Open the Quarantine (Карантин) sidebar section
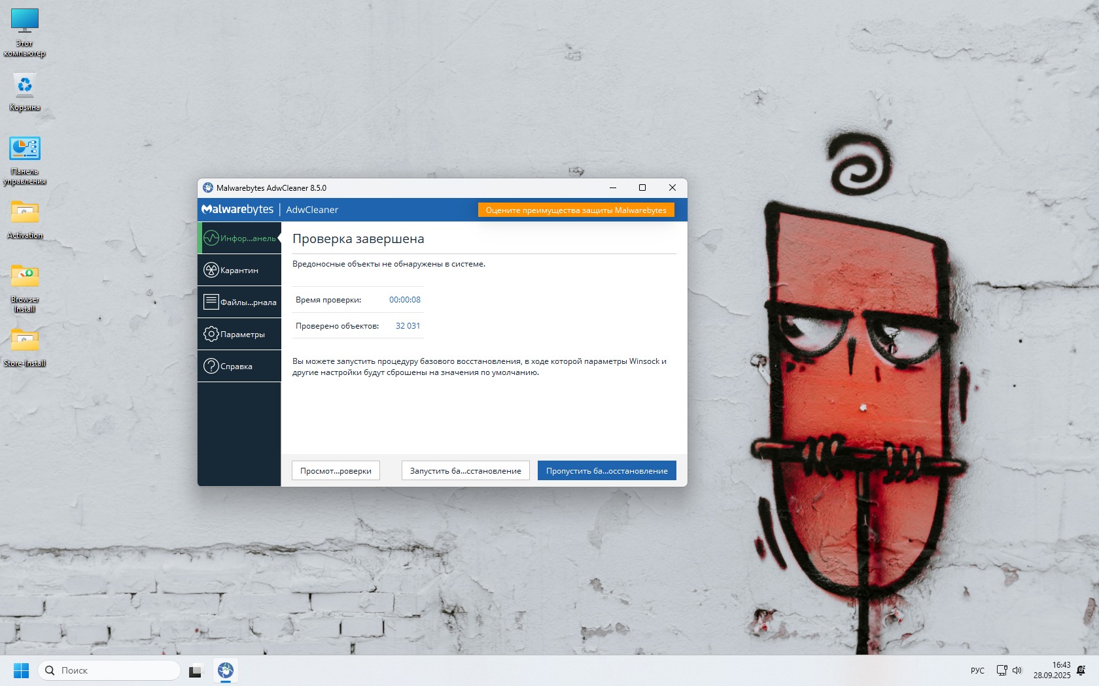This screenshot has width=1099, height=686. pyautogui.click(x=239, y=270)
